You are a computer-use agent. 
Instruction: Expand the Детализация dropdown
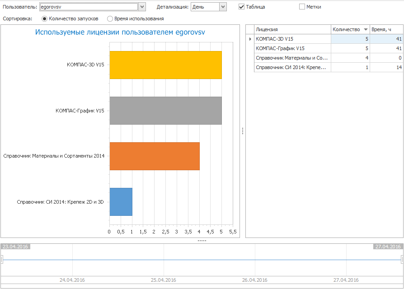click(222, 7)
